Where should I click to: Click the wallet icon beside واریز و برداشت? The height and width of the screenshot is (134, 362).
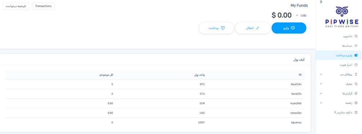(x=356, y=55)
